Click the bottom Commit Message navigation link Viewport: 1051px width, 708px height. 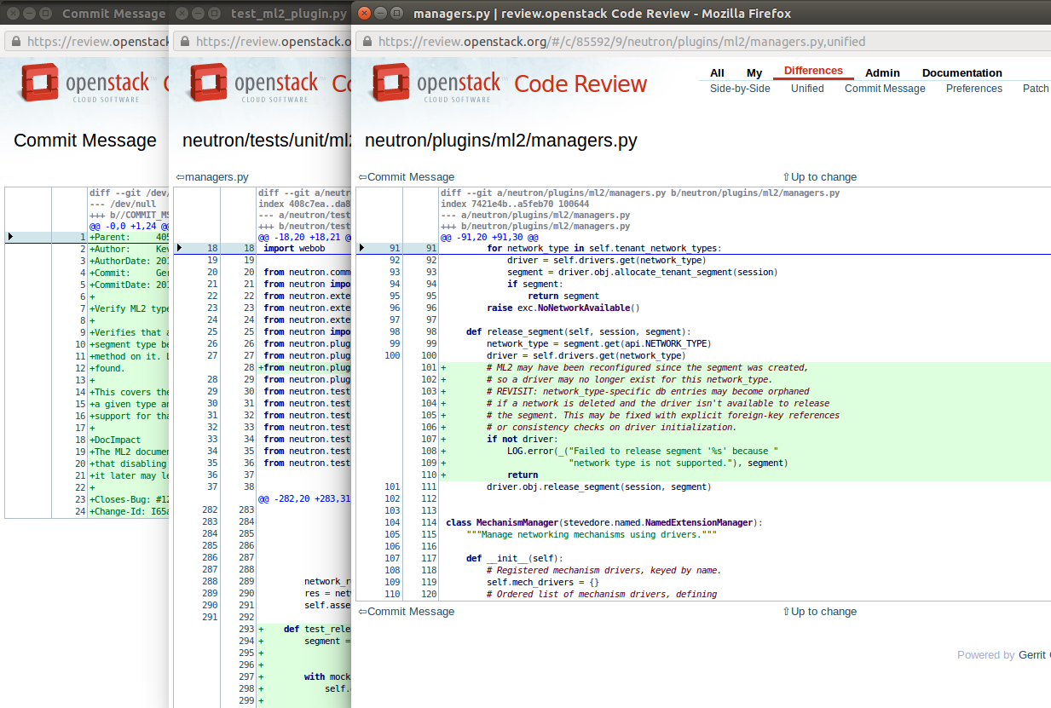click(x=407, y=612)
